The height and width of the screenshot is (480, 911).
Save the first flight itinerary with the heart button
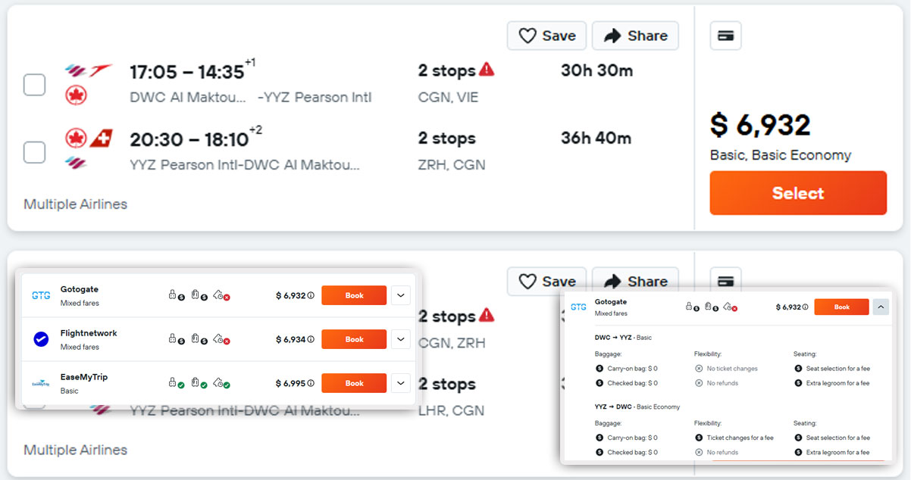point(546,36)
